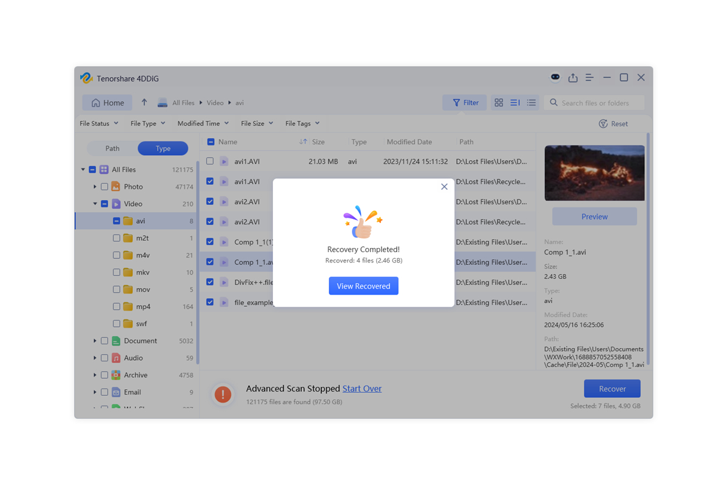728x485 pixels.
Task: Switch to the Path tab
Action: (112, 148)
